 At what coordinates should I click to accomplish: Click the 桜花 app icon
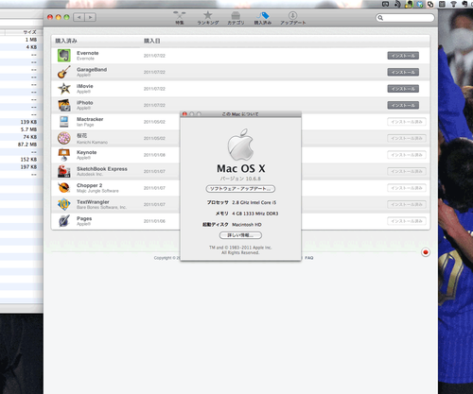click(x=64, y=138)
